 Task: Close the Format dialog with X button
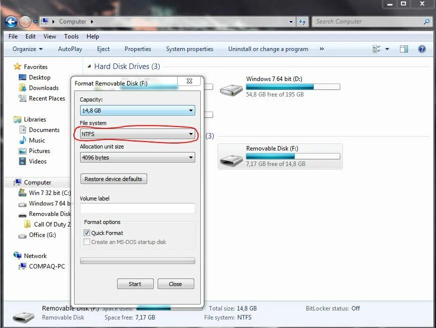[189, 81]
